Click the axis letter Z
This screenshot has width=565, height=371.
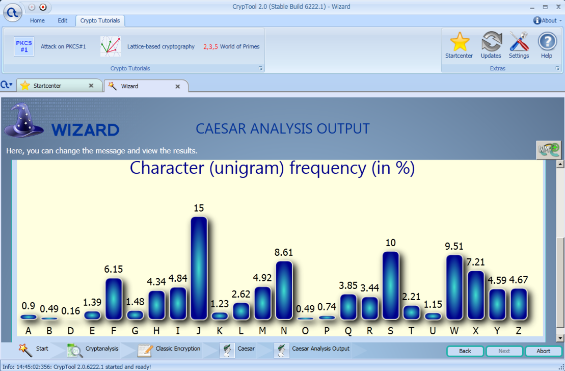coord(519,331)
